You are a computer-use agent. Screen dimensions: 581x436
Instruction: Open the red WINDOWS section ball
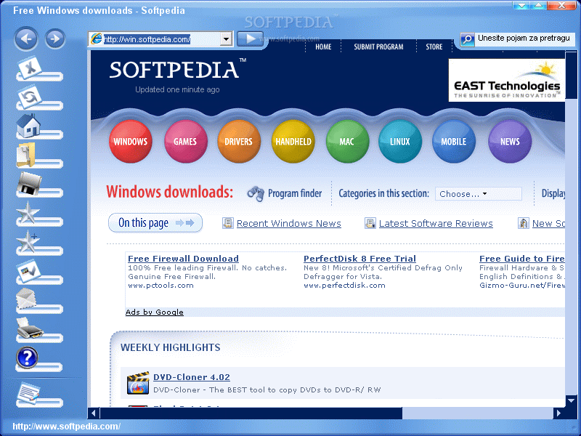click(x=131, y=141)
